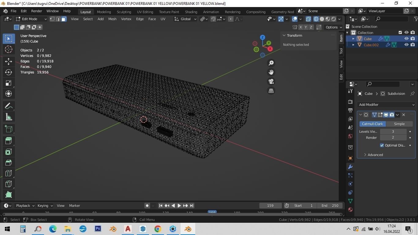Click the Levels Viewport value field
Screen dimensions: 418x235
393,132
